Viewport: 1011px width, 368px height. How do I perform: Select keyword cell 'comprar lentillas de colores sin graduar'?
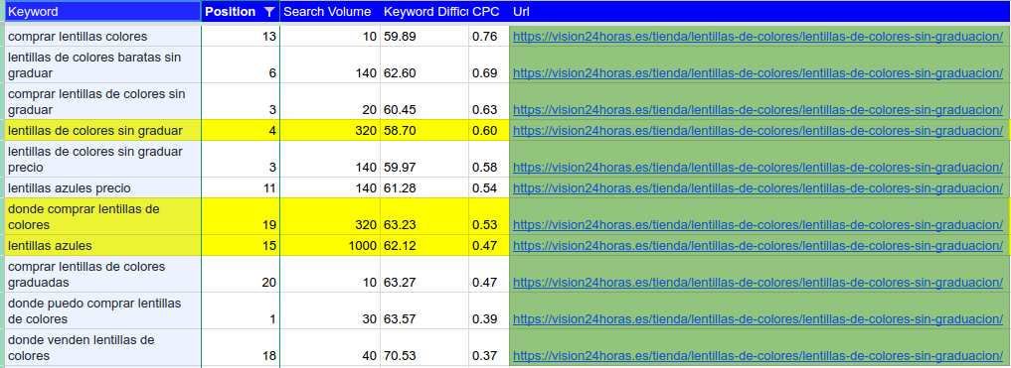(x=103, y=101)
